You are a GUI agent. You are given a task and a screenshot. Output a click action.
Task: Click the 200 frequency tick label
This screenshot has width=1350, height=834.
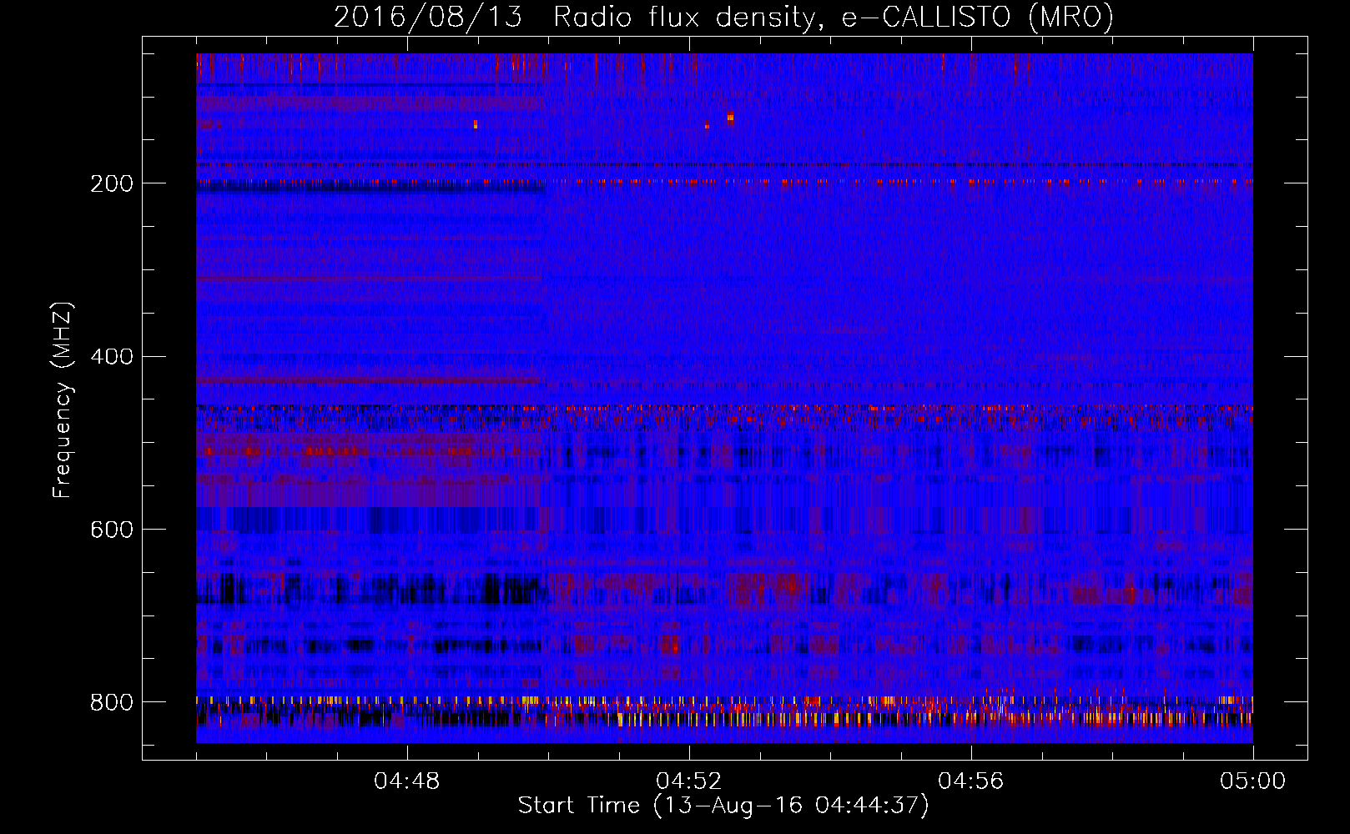pos(112,183)
